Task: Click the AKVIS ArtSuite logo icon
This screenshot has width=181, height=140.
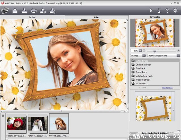Action: click(x=5, y=11)
